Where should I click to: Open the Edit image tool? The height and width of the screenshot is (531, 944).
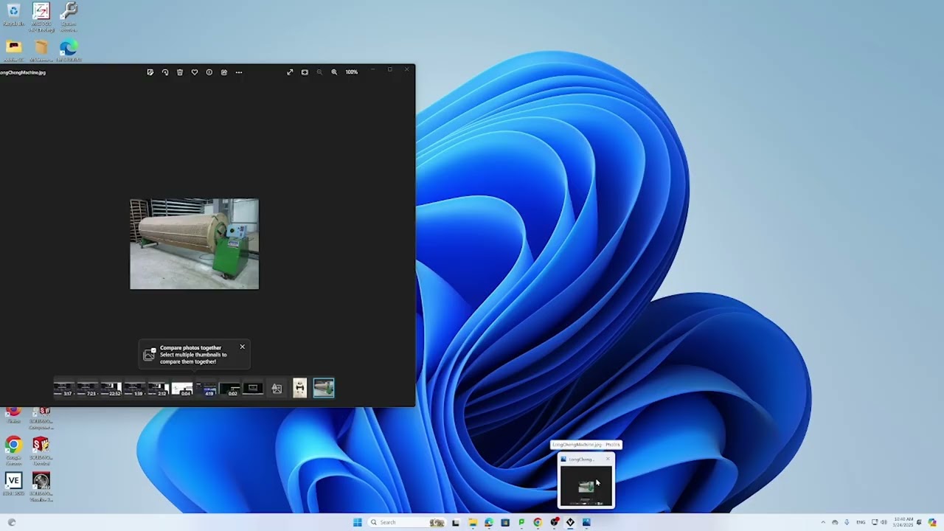click(x=150, y=72)
